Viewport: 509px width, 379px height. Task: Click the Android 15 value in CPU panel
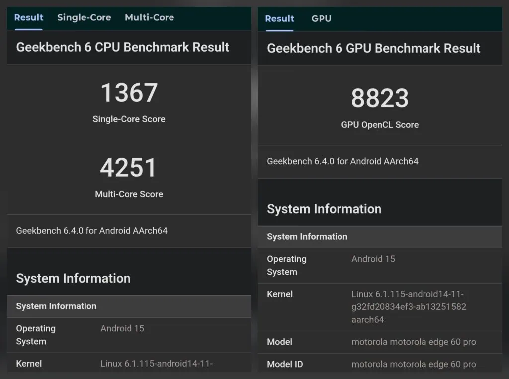coord(122,328)
